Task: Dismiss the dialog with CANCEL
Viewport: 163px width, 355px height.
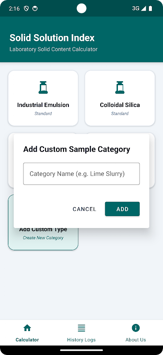Action: (x=84, y=209)
